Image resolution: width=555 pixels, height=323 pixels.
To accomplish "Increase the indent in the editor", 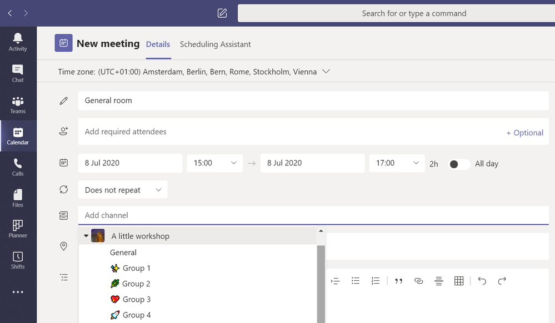I will (x=335, y=281).
